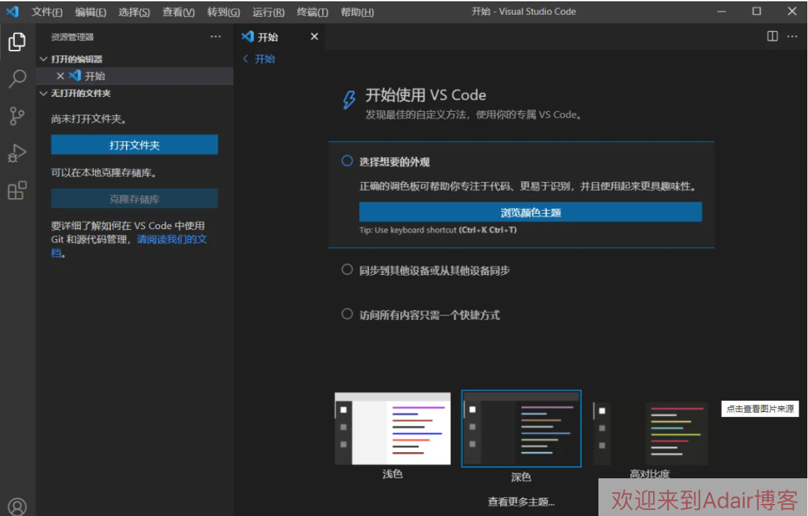This screenshot has width=808, height=516.
Task: Open the 选择(S) menu
Action: (134, 11)
